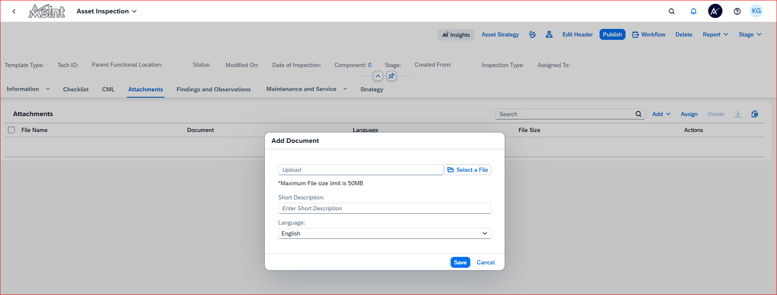
Task: Open the Language dropdown showing English
Action: [384, 233]
